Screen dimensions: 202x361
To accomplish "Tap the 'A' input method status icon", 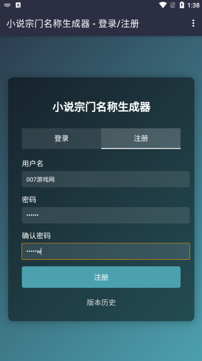I will coord(18,5).
